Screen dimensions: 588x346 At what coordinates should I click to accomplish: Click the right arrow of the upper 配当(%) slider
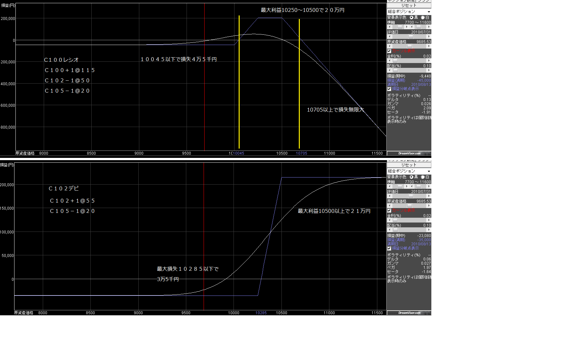pyautogui.click(x=429, y=70)
